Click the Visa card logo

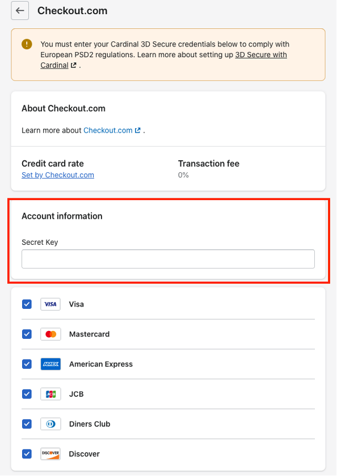(x=50, y=304)
